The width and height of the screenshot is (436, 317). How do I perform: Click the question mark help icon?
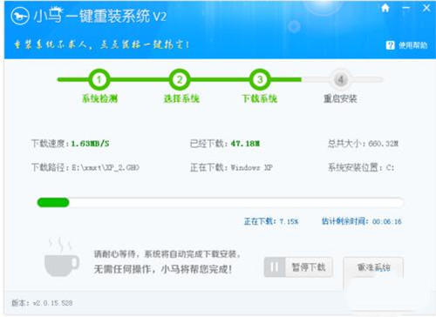point(390,45)
